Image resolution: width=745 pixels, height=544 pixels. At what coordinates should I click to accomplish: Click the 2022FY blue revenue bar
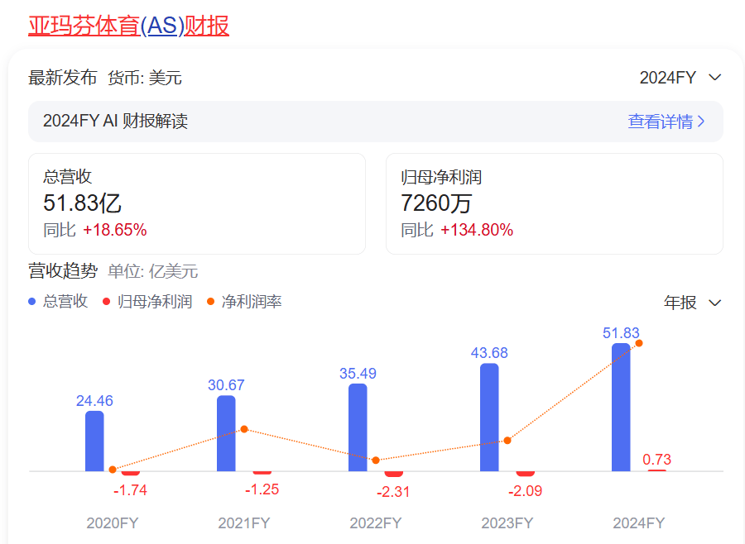click(358, 427)
